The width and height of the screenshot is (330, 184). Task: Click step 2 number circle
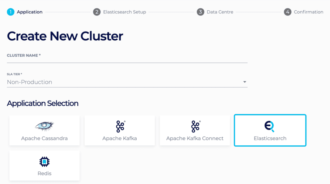[97, 12]
